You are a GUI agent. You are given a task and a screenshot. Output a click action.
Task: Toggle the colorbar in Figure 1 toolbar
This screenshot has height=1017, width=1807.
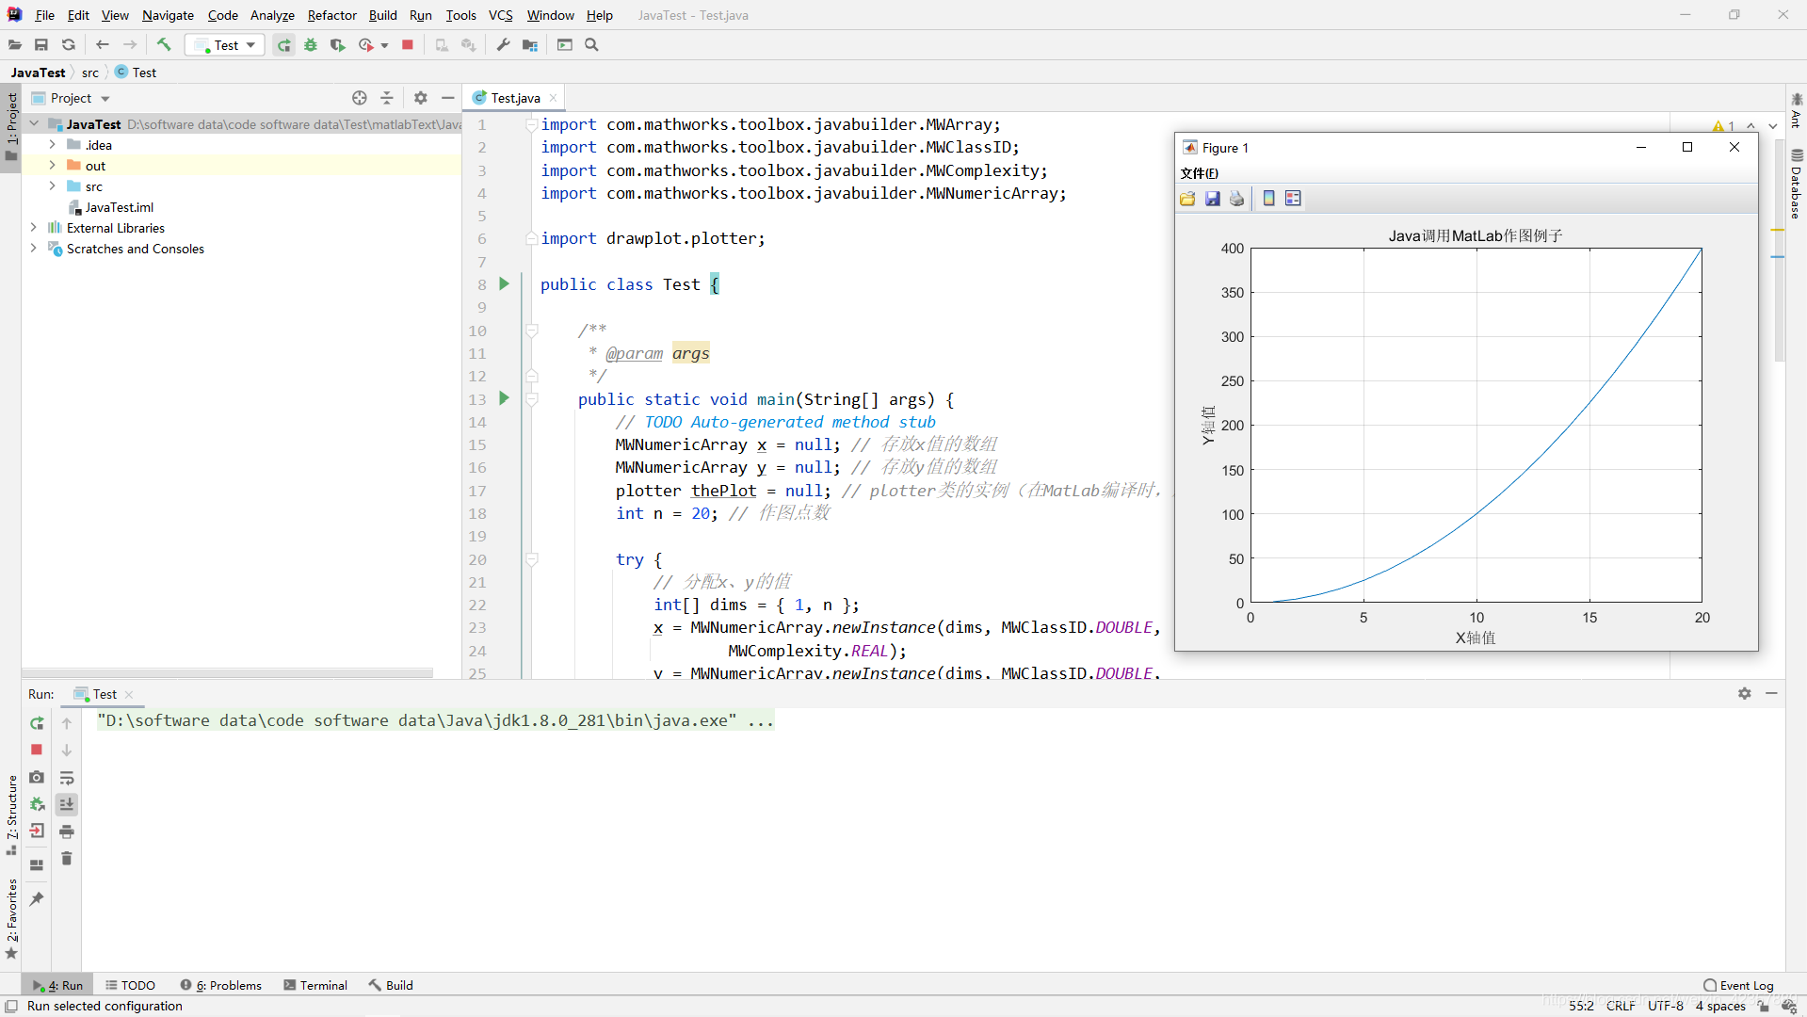(x=1268, y=198)
